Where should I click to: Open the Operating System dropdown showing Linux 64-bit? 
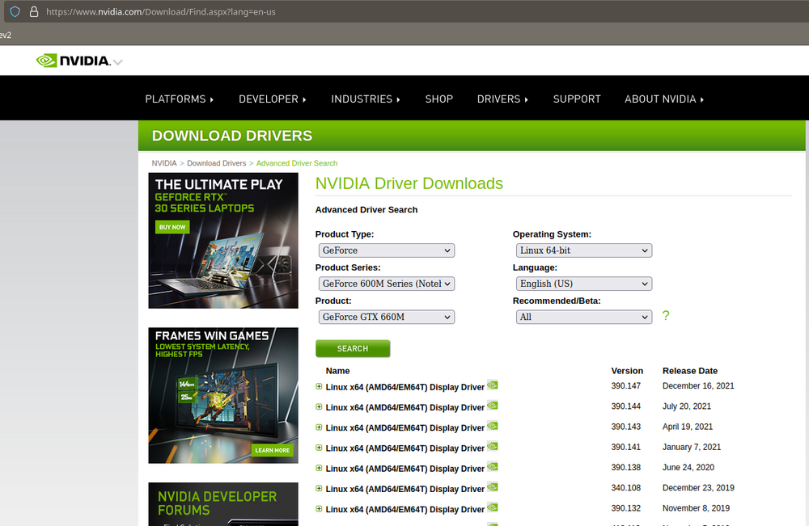click(x=583, y=250)
